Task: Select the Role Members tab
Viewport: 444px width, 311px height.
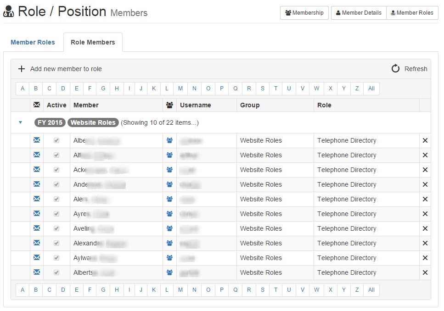Action: pos(93,42)
